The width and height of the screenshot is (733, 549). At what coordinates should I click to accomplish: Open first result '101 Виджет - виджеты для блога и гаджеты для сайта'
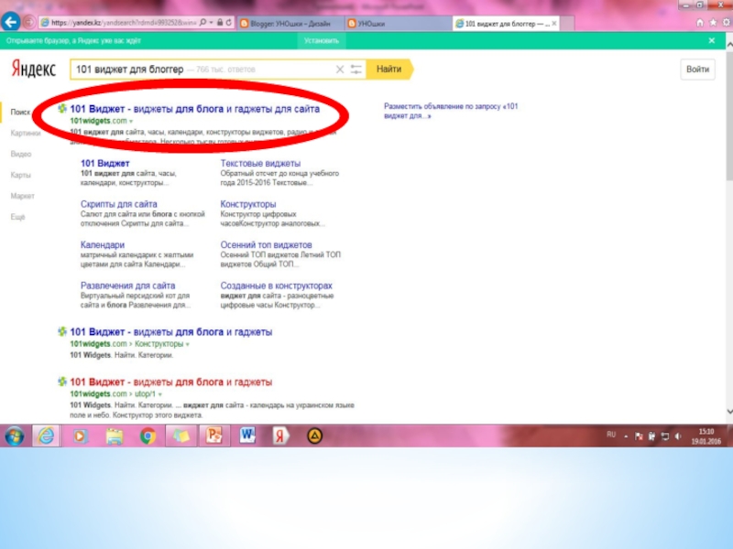[x=195, y=109]
